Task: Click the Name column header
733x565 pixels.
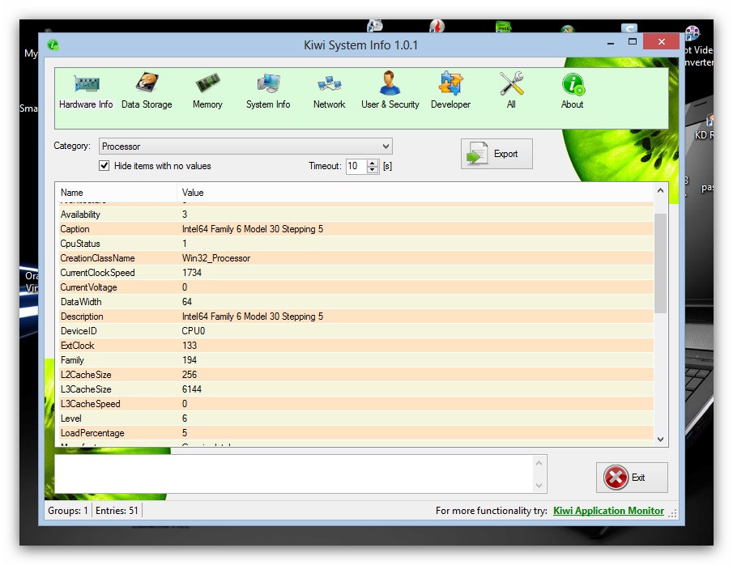Action: coord(116,193)
